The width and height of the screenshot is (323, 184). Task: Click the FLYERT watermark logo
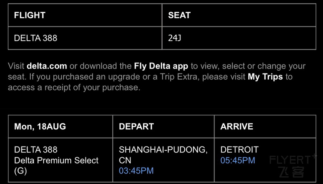293,159
